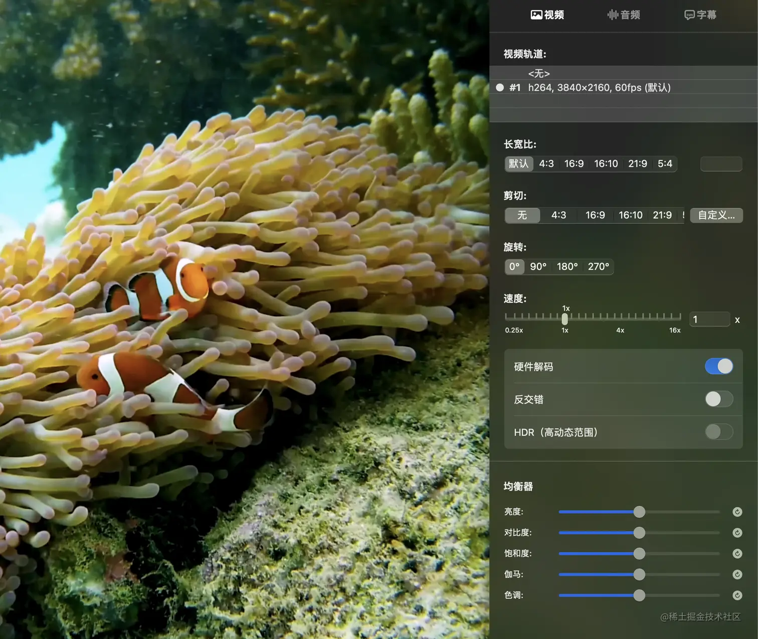Screen dimensions: 758x639
Task: Reset 色调 with its reset icon
Action: (737, 595)
